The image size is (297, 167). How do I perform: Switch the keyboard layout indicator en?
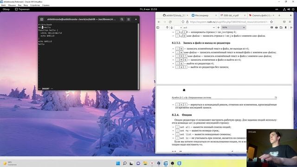(277, 9)
